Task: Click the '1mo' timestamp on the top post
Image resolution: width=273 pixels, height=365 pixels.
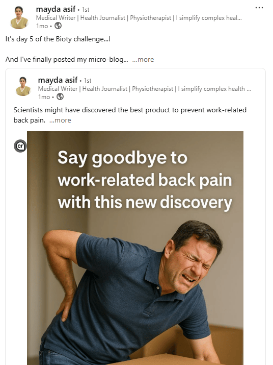Action: tap(42, 26)
